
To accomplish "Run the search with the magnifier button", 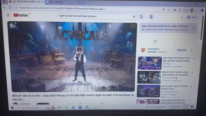I will tap(141, 17).
